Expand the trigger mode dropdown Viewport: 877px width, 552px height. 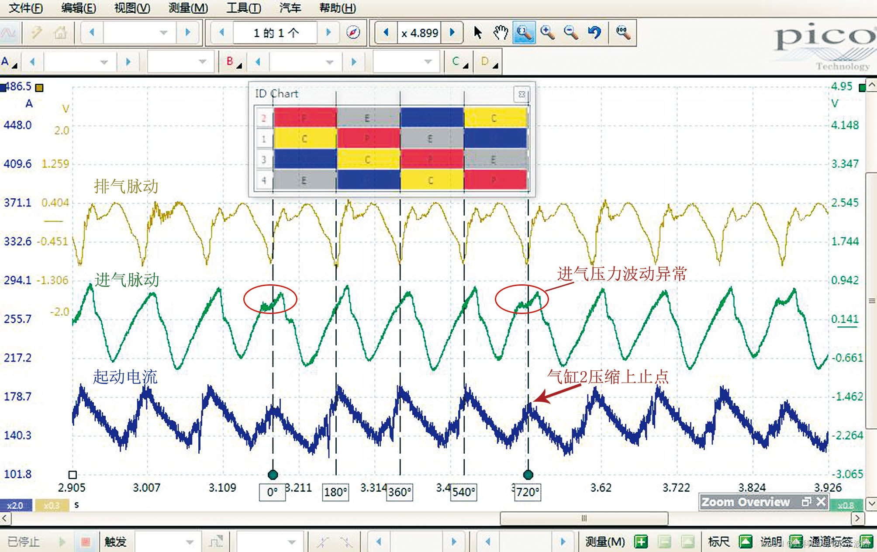tap(190, 542)
